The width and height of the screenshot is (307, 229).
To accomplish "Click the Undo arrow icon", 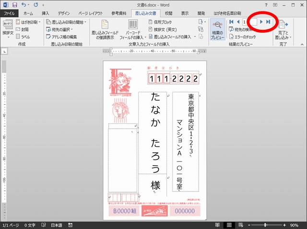I will pyautogui.click(x=24, y=5).
